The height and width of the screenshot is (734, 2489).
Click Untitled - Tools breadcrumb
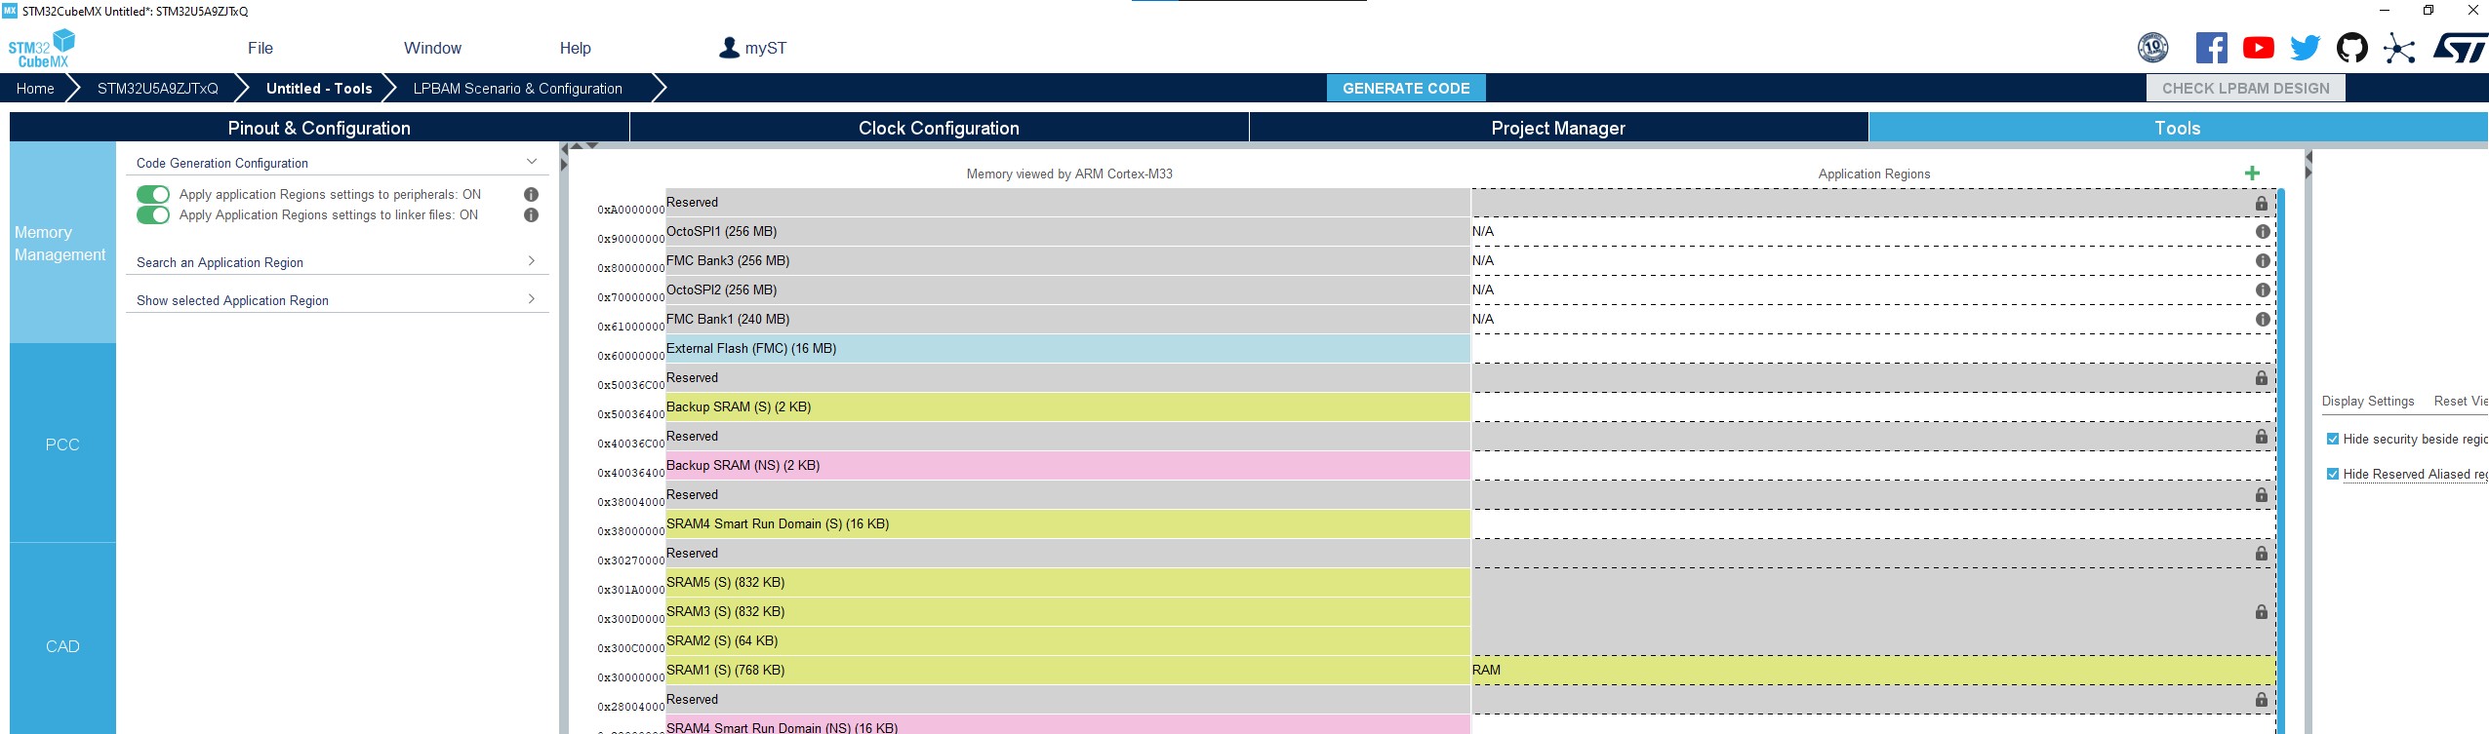point(319,88)
